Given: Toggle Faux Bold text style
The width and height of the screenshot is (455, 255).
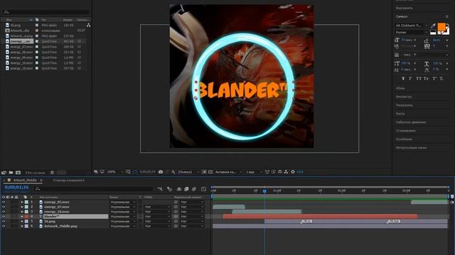Looking at the screenshot, I should pyautogui.click(x=403, y=79).
